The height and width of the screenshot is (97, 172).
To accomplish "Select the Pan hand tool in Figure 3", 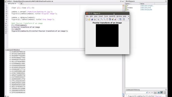I will coord(107,19).
